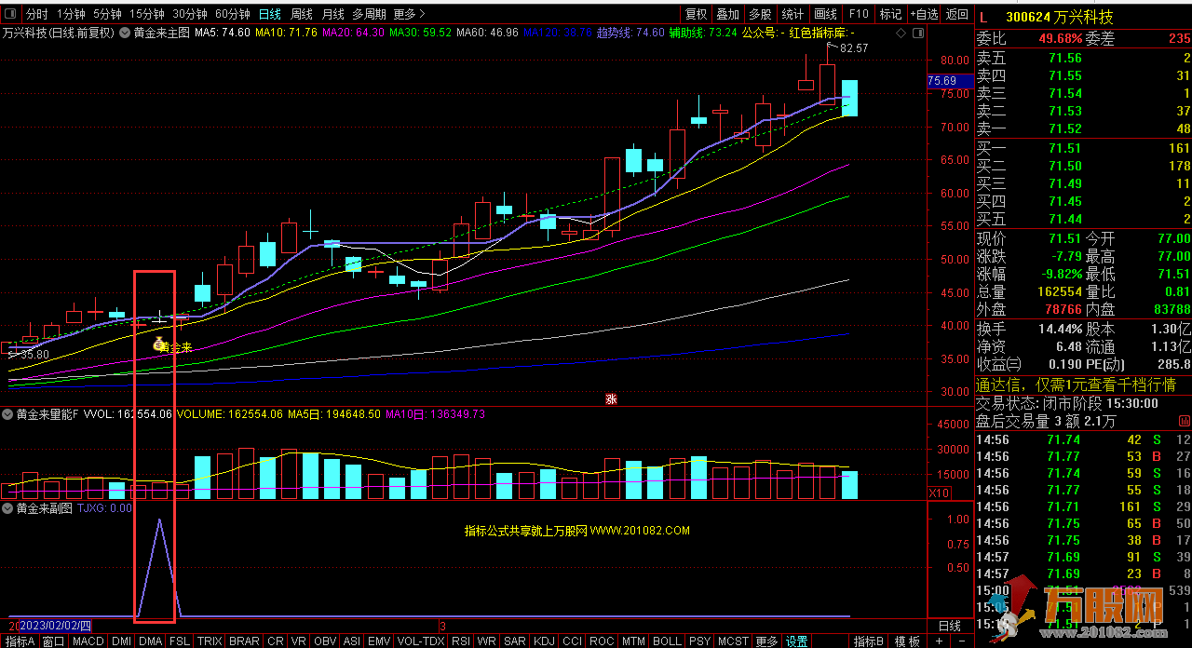Switch to the 月线 monthly chart
The height and width of the screenshot is (648, 1192).
(x=332, y=14)
